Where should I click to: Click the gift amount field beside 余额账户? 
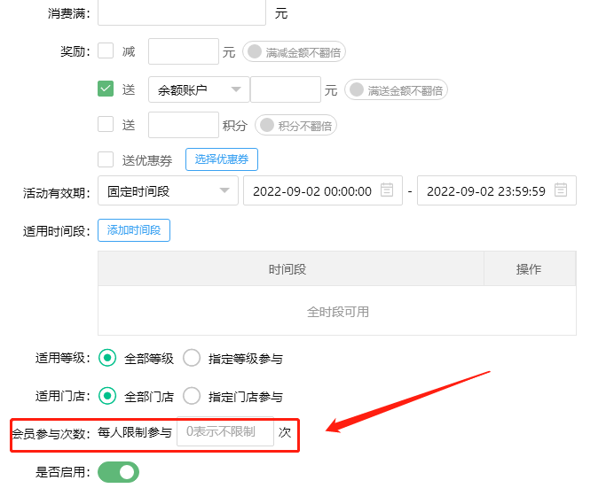coord(286,89)
